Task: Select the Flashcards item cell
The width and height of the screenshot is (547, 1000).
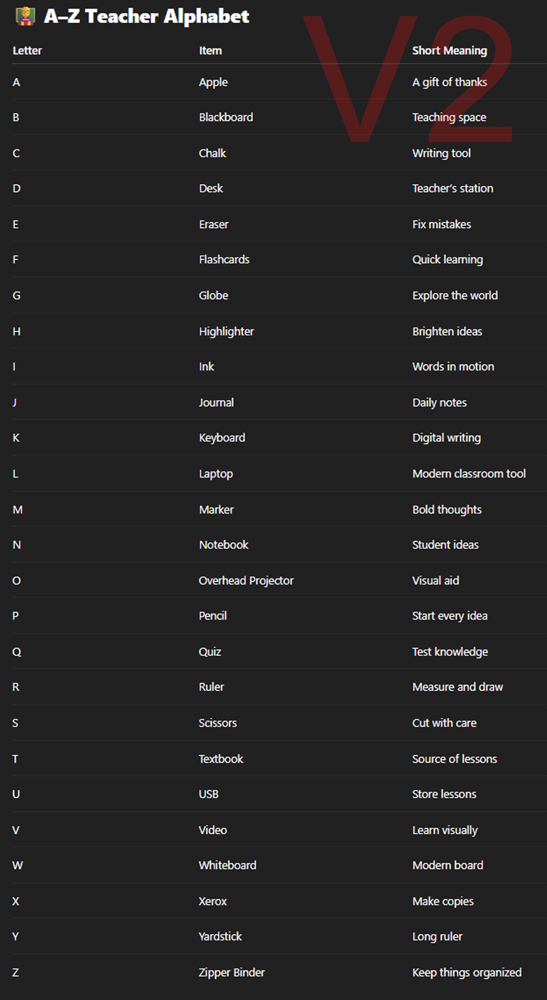Action: coord(224,260)
